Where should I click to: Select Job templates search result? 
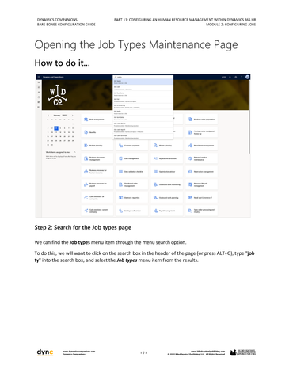pos(143,118)
